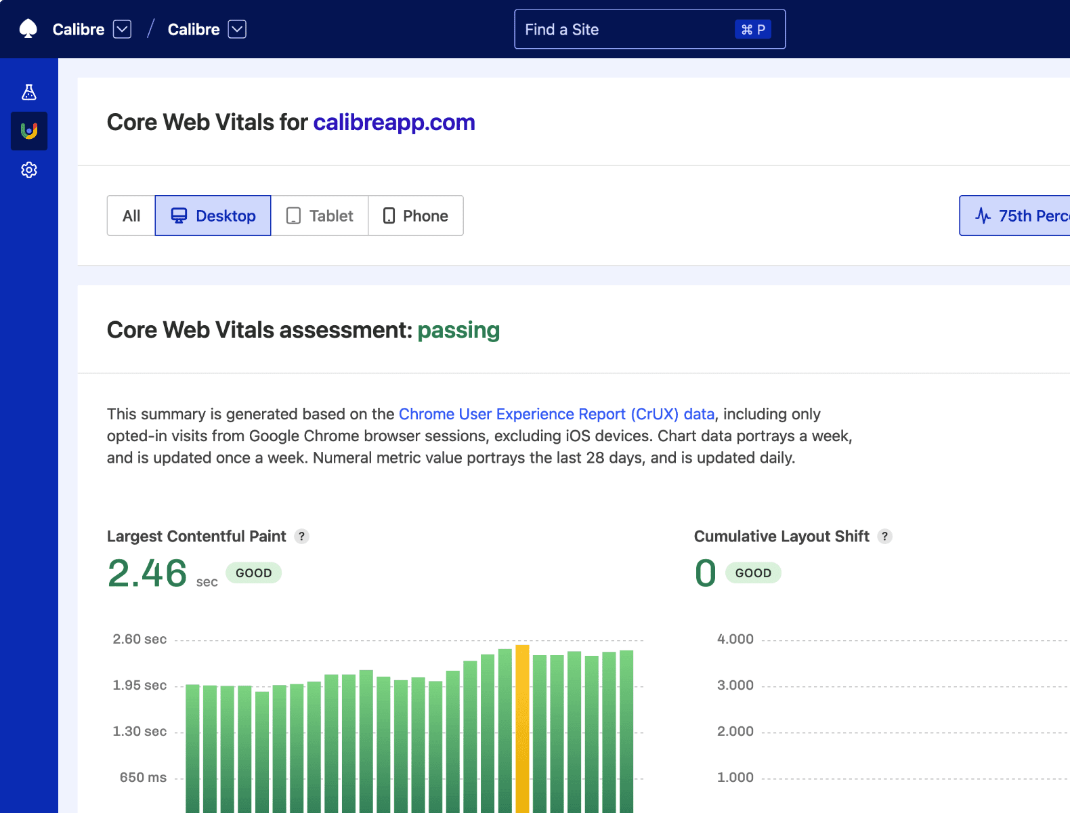
Task: Open the flask test icon in sidebar
Action: [x=29, y=92]
